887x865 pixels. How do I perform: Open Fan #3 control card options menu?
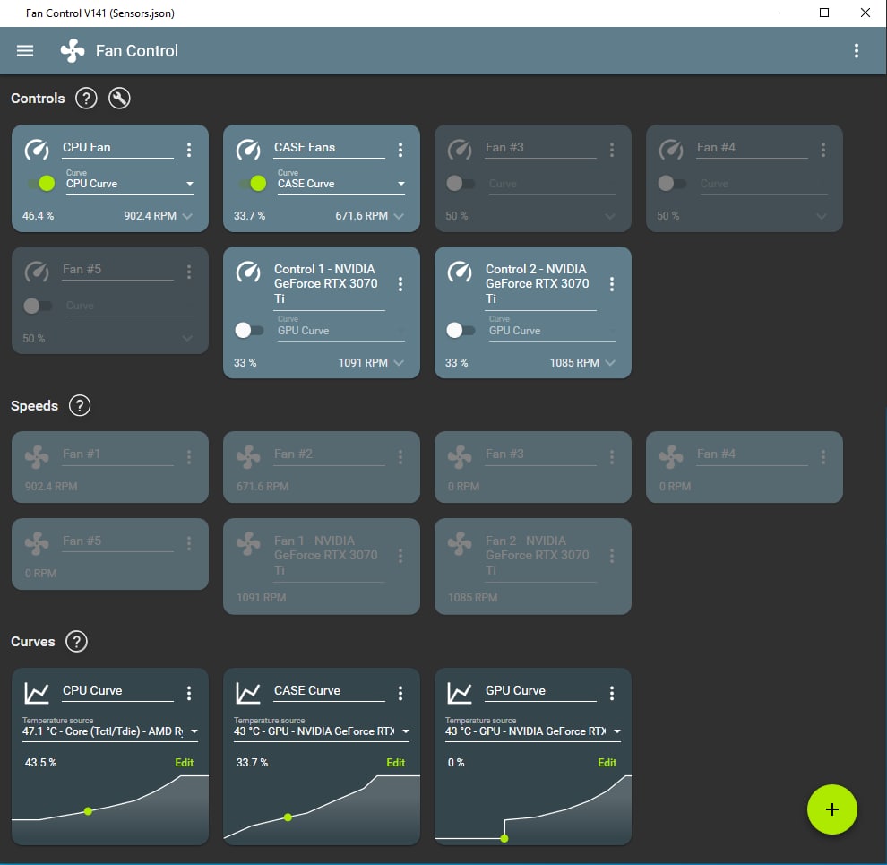(612, 150)
